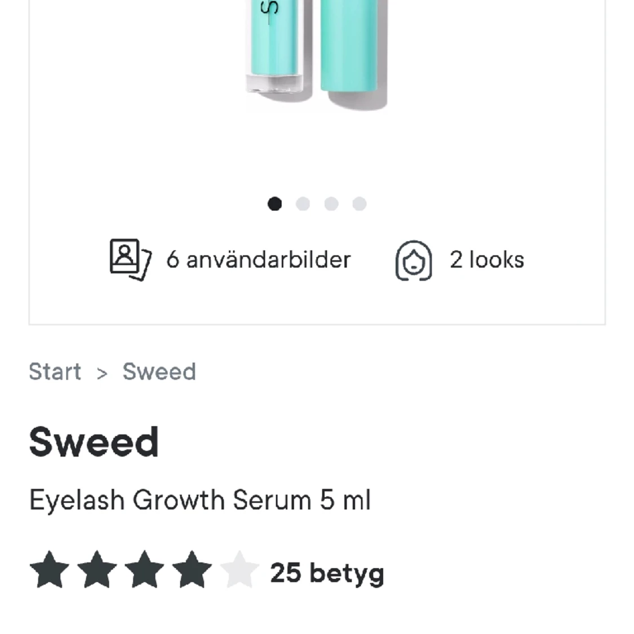View the 2 looks link
This screenshot has width=634, height=634.
coord(487,260)
